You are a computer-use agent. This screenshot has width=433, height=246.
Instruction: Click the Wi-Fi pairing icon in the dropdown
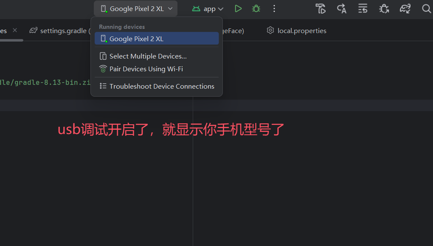[x=103, y=69]
